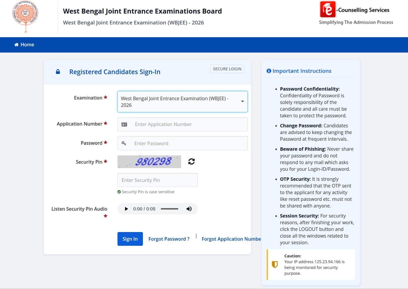Click the Examination field label
The width and height of the screenshot is (408, 289).
pyautogui.click(x=88, y=98)
